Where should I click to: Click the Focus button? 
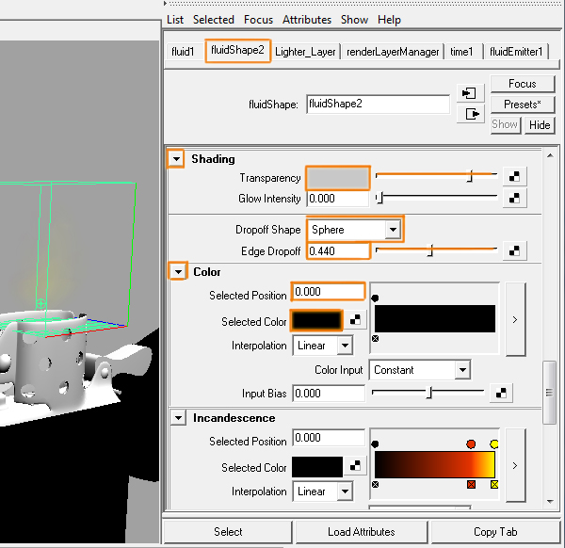(523, 84)
